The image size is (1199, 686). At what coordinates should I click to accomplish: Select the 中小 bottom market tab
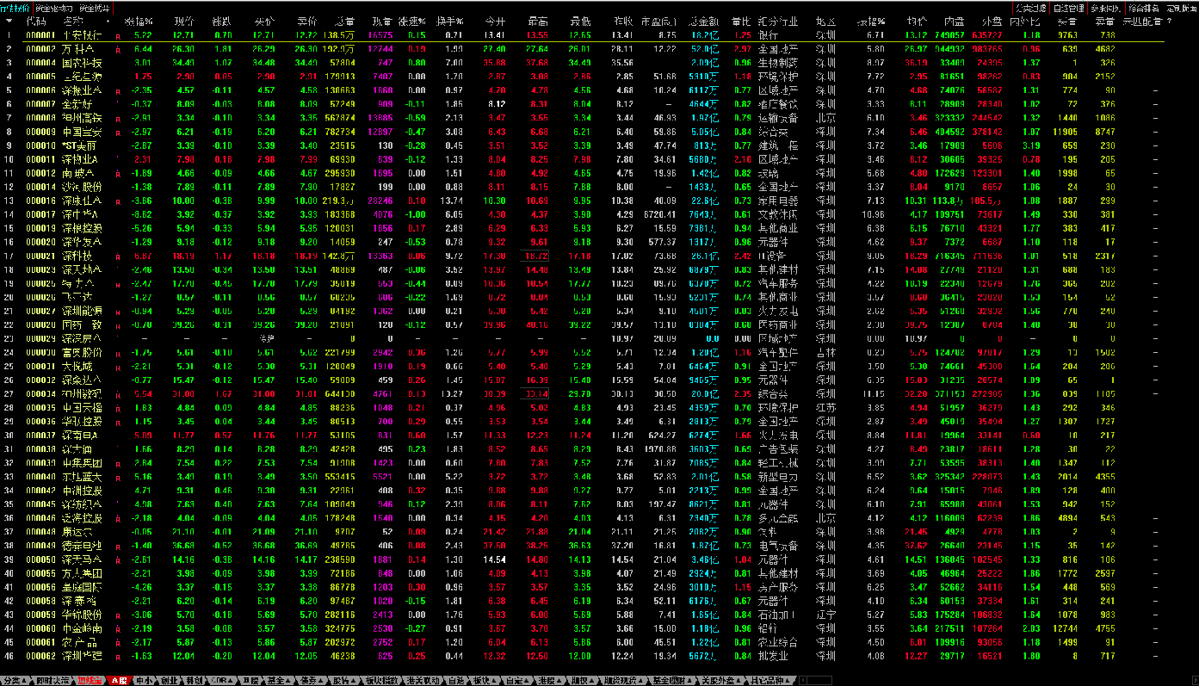coord(145,680)
